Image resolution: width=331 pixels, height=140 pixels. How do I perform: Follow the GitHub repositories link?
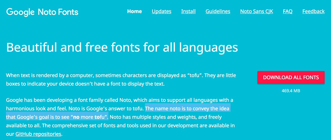pos(38,134)
